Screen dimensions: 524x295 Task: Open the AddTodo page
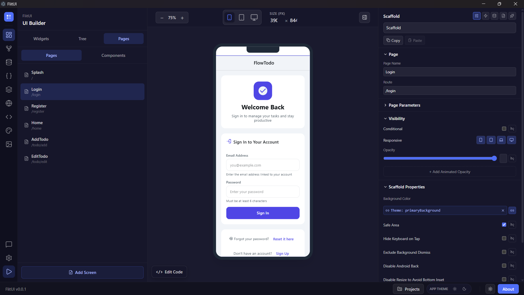point(82,142)
